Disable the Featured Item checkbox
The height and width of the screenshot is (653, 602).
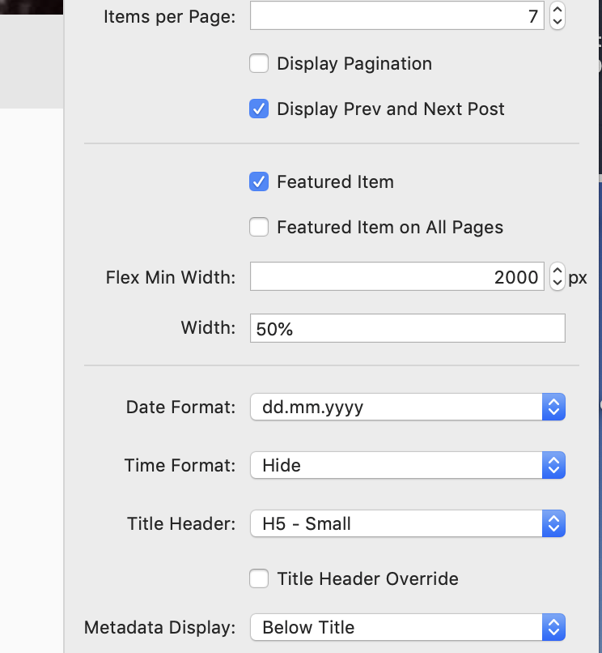259,181
